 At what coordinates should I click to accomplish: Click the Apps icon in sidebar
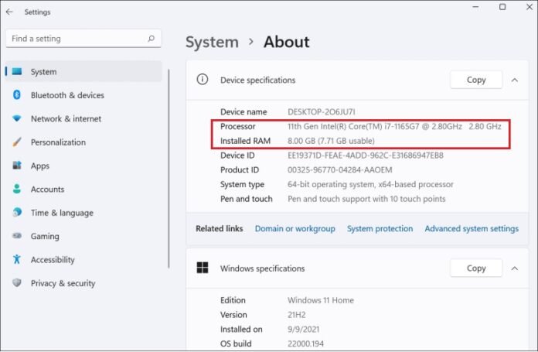[x=17, y=166]
